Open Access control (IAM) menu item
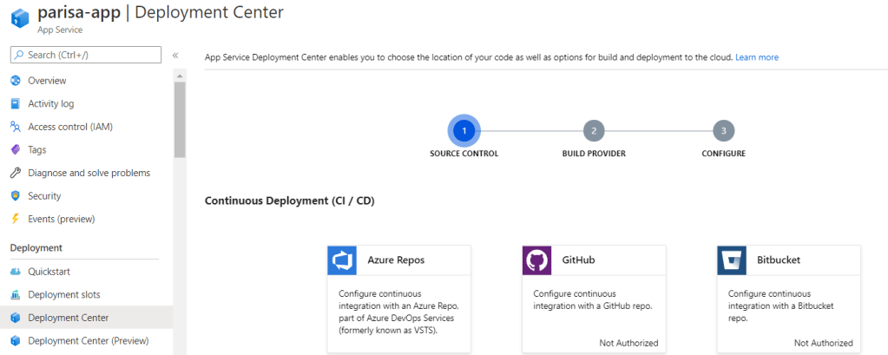The height and width of the screenshot is (355, 888). (x=70, y=127)
